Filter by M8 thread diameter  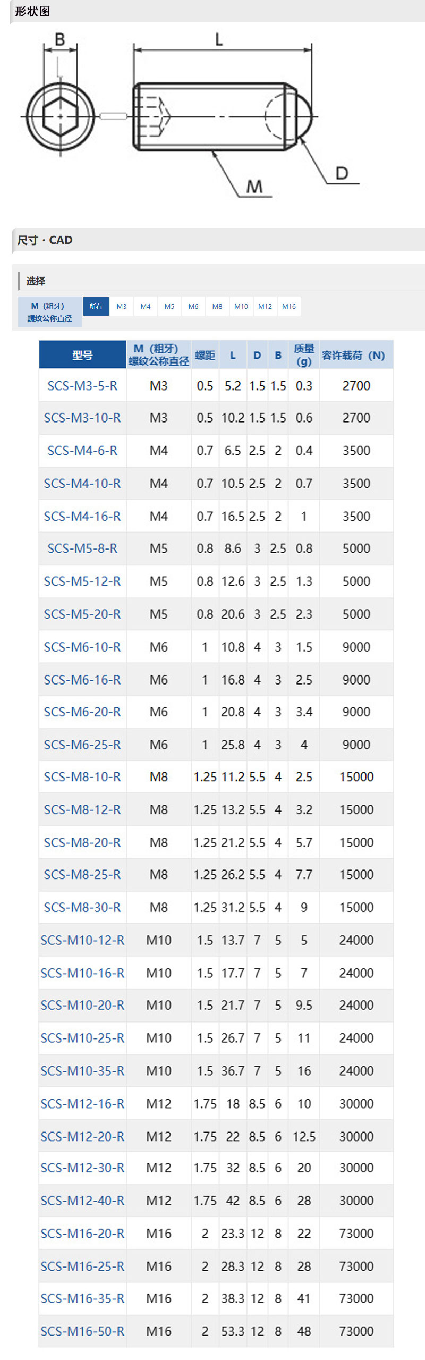(x=217, y=306)
